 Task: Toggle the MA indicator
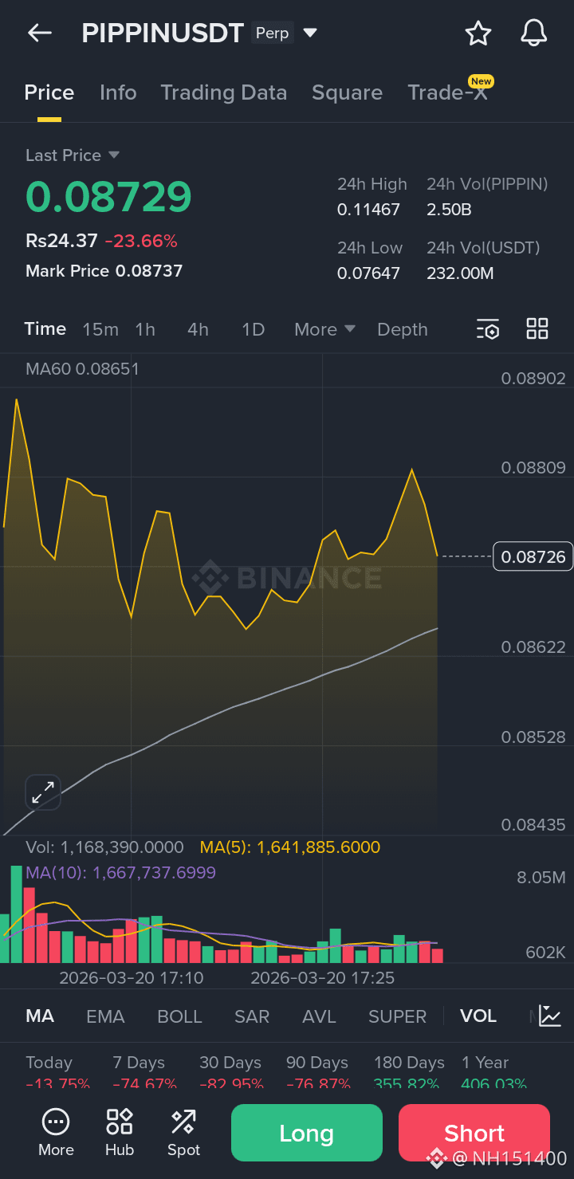point(40,1016)
